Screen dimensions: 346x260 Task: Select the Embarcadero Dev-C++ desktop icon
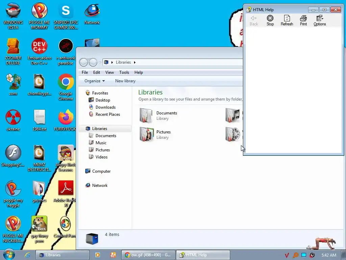pos(39,51)
